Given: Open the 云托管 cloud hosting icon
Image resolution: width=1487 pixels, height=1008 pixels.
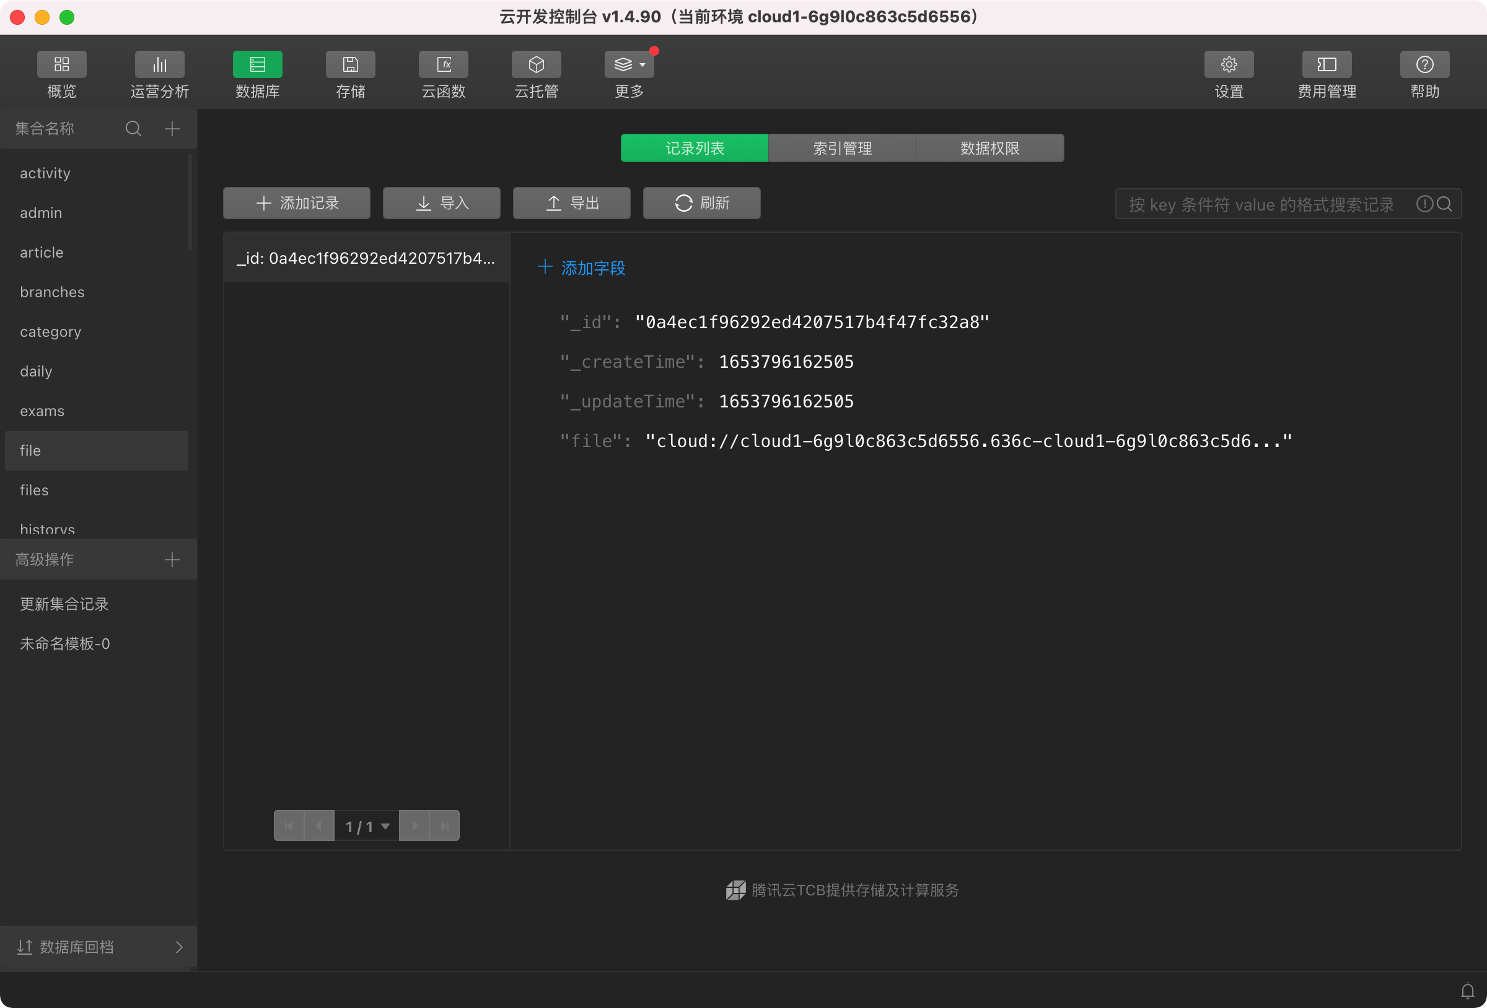Looking at the screenshot, I should tap(536, 64).
